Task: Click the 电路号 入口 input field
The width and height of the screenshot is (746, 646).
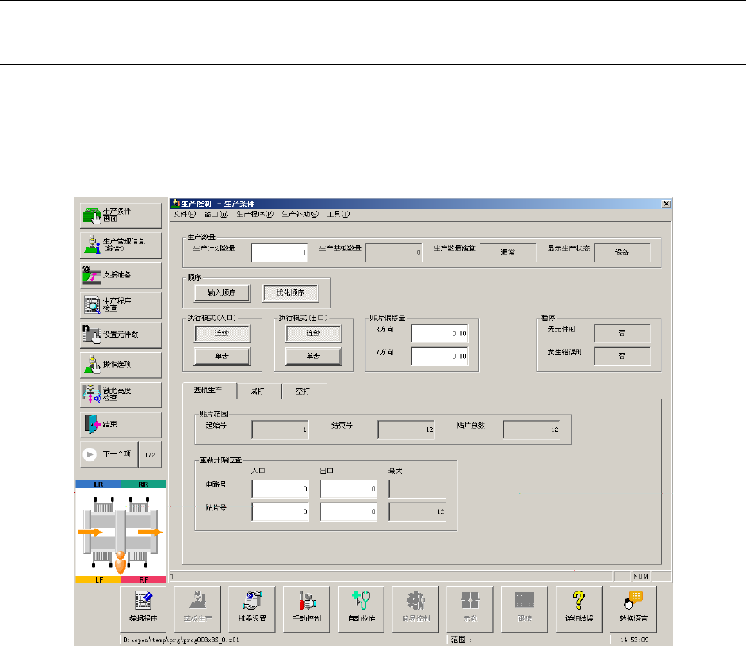Action: tap(280, 488)
